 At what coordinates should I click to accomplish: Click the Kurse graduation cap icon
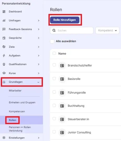click(x=4, y=73)
